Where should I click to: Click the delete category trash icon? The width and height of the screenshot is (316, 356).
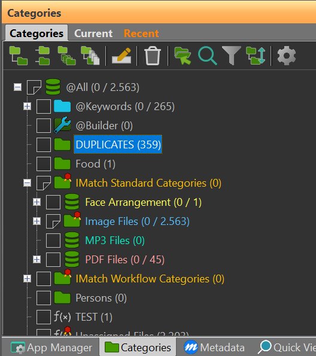pyautogui.click(x=153, y=56)
